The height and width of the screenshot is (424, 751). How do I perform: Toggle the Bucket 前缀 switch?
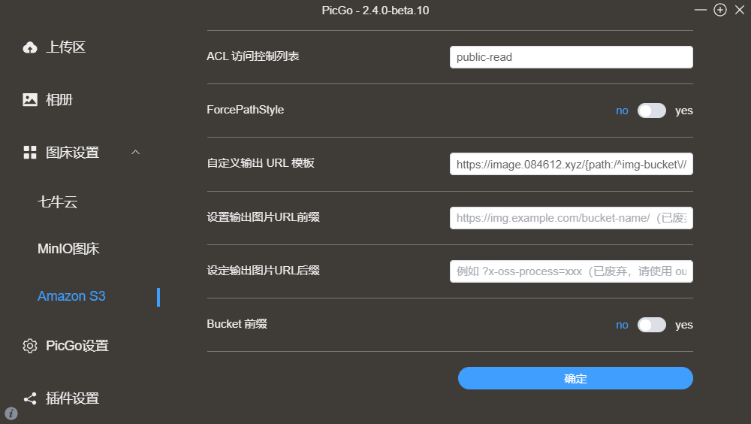pos(651,326)
